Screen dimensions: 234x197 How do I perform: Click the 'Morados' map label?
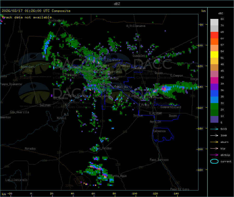pyautogui.click(x=30, y=149)
